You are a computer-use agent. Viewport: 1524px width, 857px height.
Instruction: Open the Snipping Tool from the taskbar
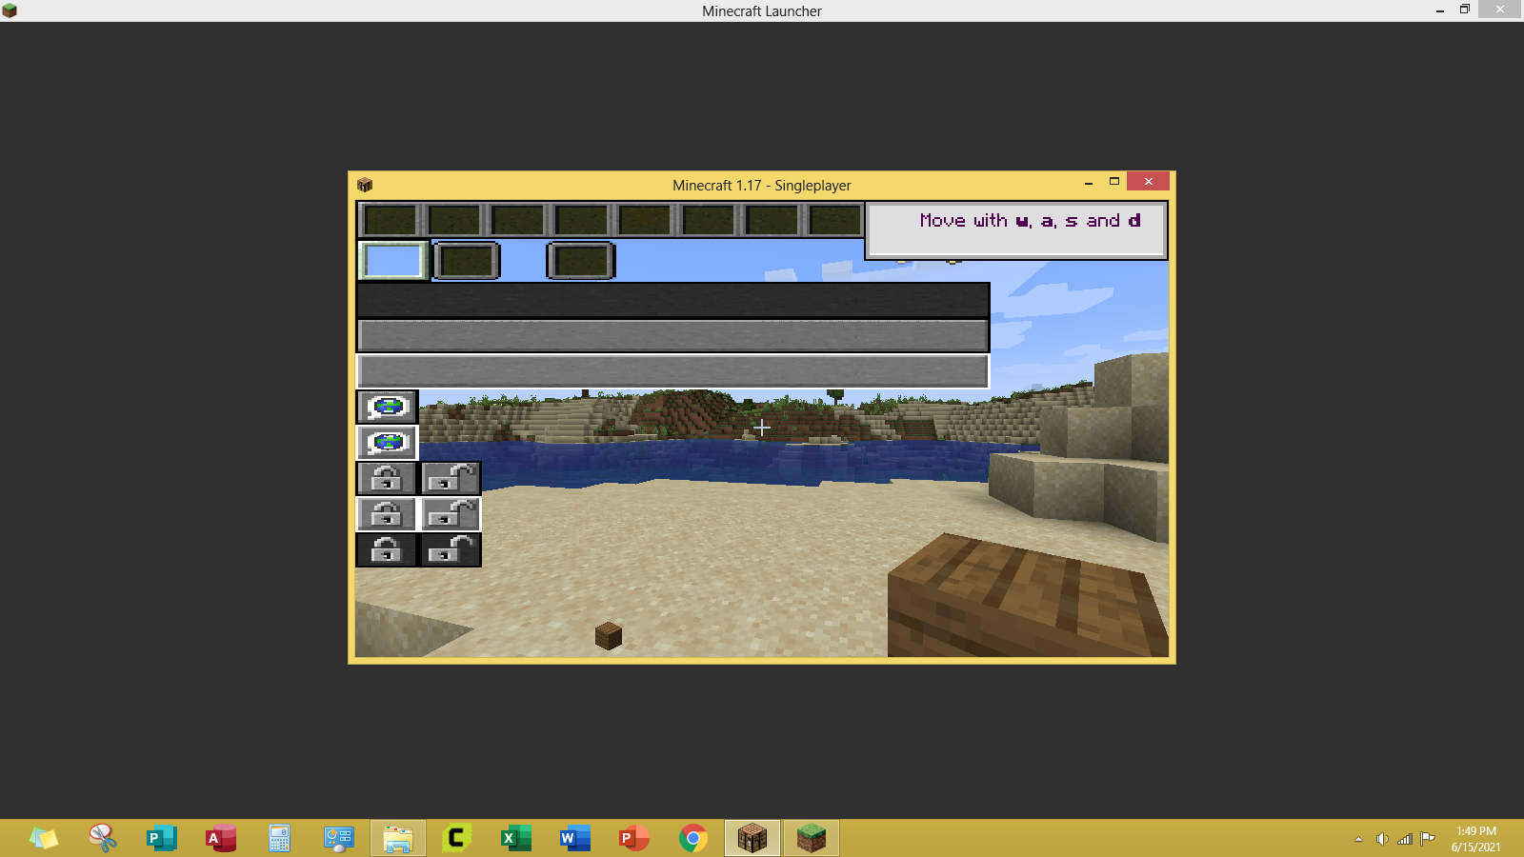click(103, 838)
